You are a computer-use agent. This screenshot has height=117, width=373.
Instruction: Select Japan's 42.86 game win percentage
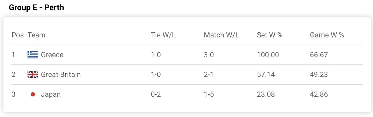tap(319, 94)
